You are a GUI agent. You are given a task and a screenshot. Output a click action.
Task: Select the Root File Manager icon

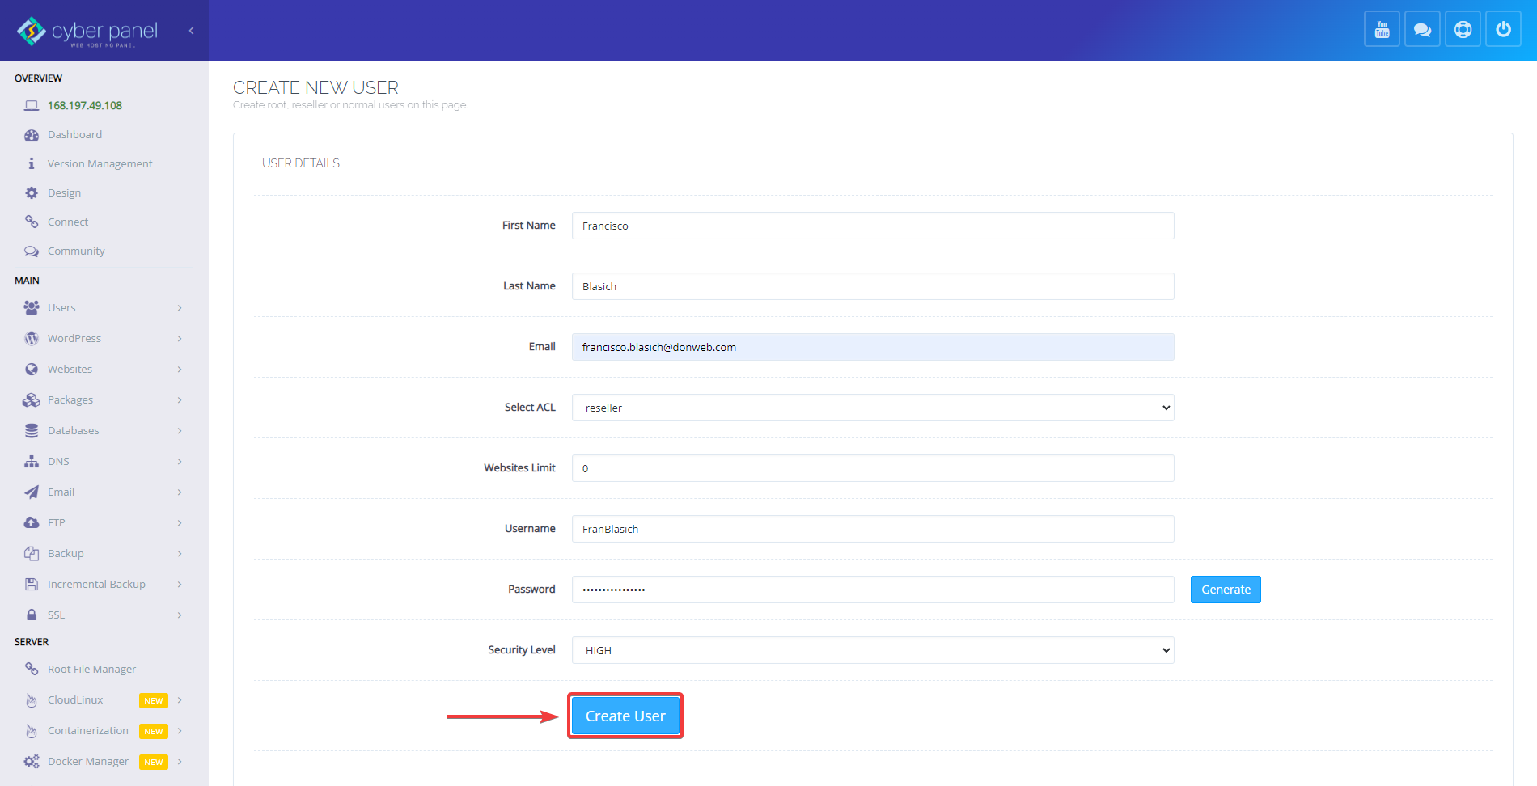[x=32, y=669]
